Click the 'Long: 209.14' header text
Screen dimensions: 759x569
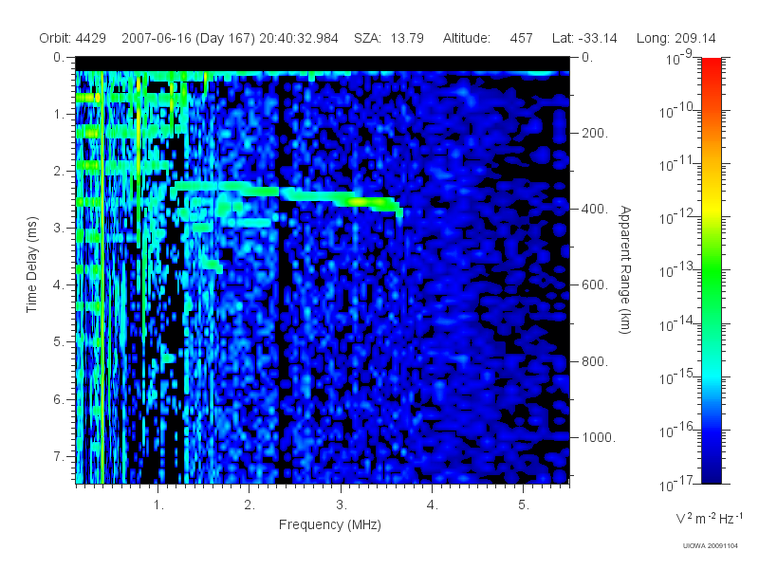676,38
